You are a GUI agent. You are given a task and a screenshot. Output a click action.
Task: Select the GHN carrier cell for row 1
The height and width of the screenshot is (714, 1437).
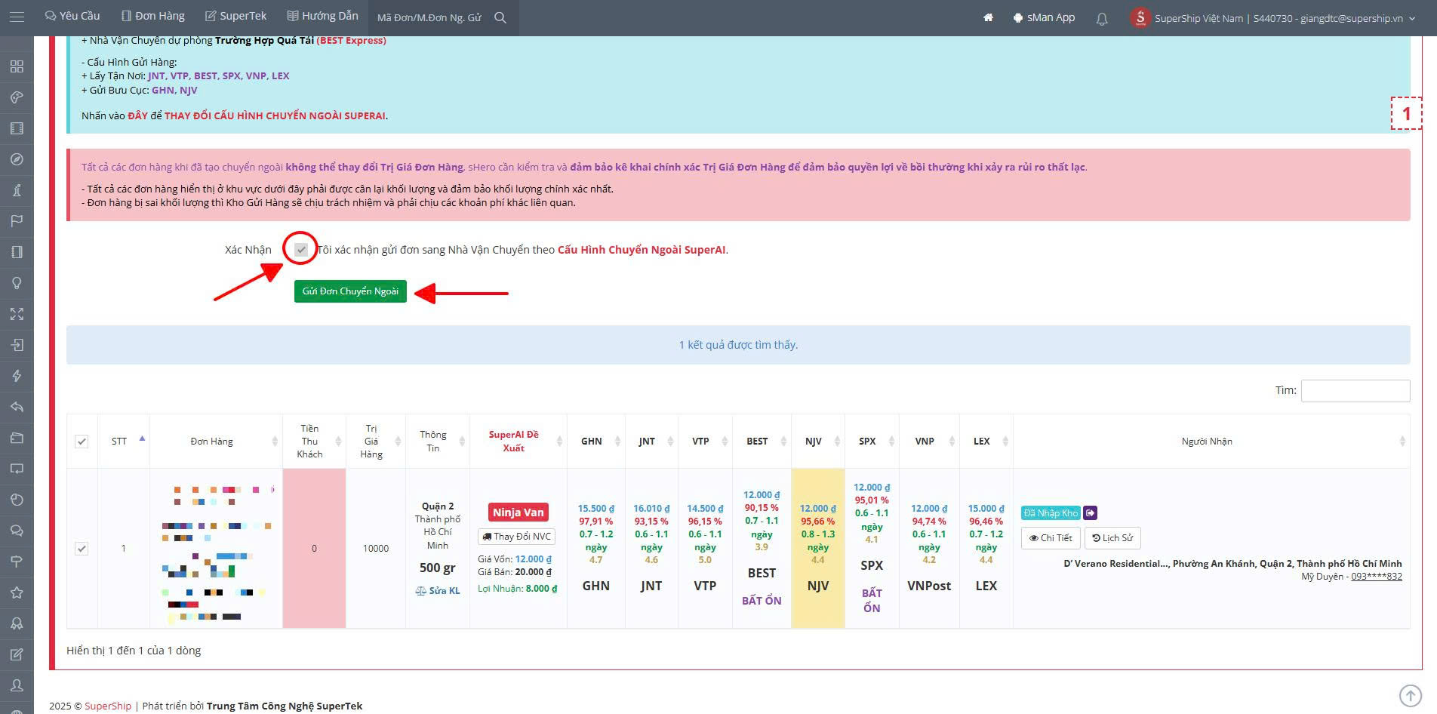[x=596, y=549]
